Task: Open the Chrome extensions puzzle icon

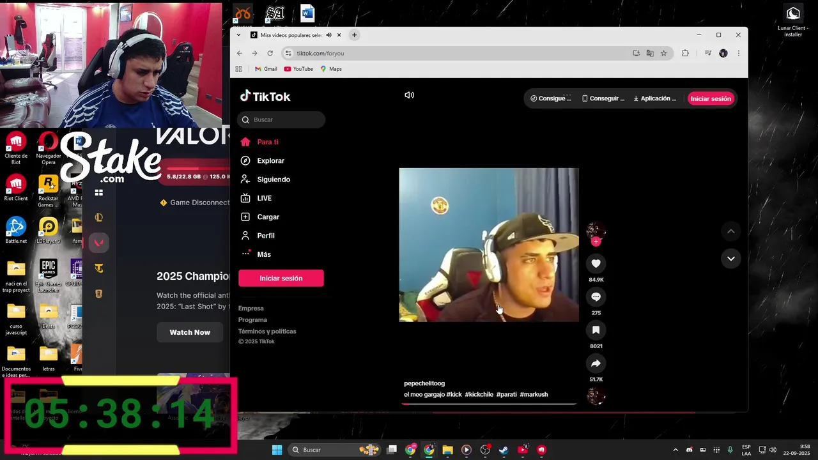Action: [685, 53]
